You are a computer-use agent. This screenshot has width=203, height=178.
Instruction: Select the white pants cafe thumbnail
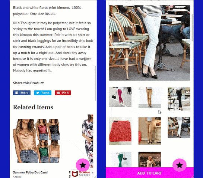179,128
